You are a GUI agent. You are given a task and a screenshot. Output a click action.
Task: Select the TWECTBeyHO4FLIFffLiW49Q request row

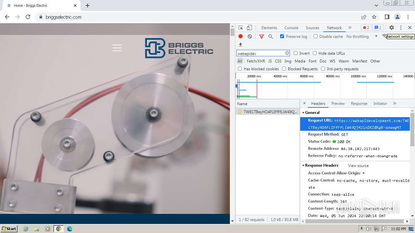tap(267, 112)
